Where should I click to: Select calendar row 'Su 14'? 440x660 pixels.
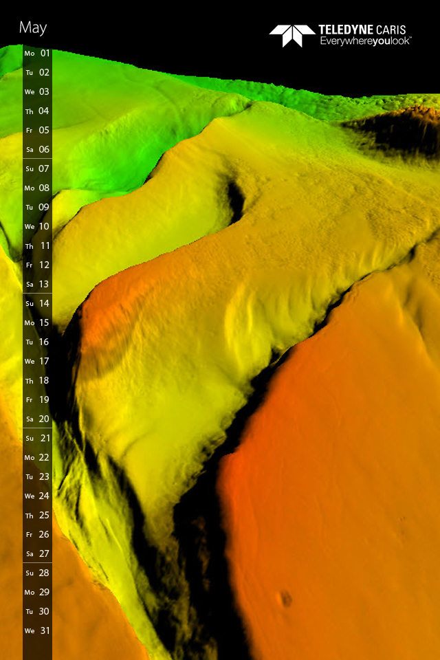pos(38,303)
